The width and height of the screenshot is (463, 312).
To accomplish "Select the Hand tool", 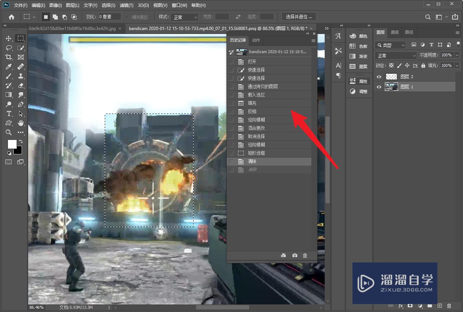I will click(21, 123).
